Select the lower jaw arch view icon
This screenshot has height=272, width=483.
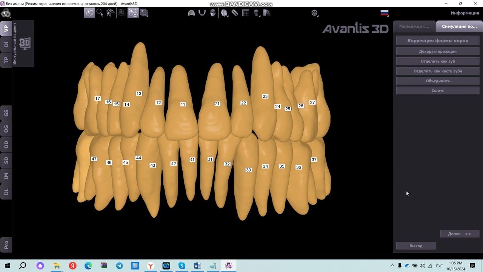point(202,13)
